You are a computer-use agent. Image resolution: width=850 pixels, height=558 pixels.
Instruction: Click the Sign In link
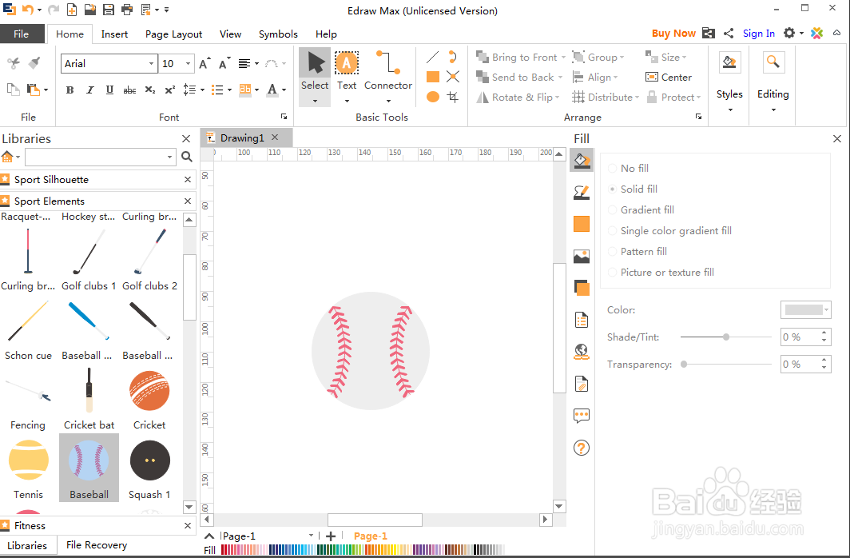tap(758, 33)
